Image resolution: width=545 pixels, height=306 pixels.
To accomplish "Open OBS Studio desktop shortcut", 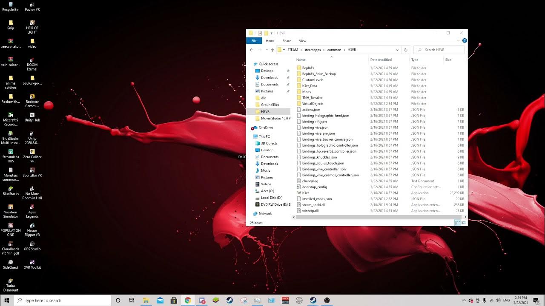I will [32, 246].
